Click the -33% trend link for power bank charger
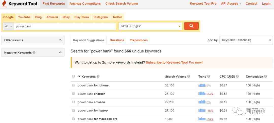The image size is (274, 123). 210,94
